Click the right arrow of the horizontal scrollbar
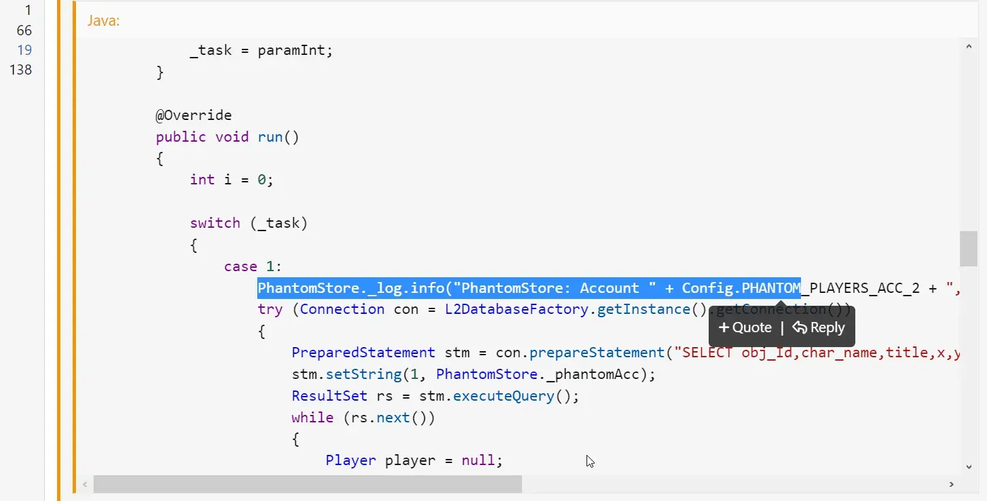The width and height of the screenshot is (987, 501). tap(951, 484)
